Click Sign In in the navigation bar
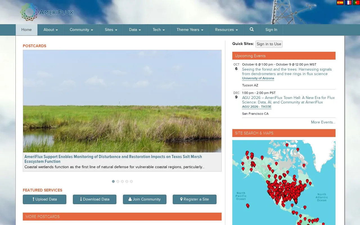 pyautogui.click(x=271, y=30)
